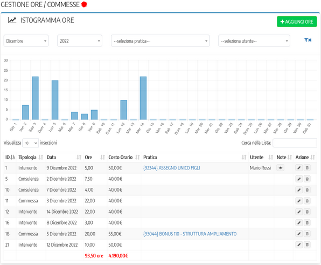Delete the 2 Dicembre 2022 Consulenza row
The image size is (321, 265).
click(x=307, y=179)
